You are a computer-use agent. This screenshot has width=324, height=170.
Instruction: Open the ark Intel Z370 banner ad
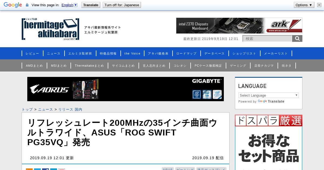point(239,26)
